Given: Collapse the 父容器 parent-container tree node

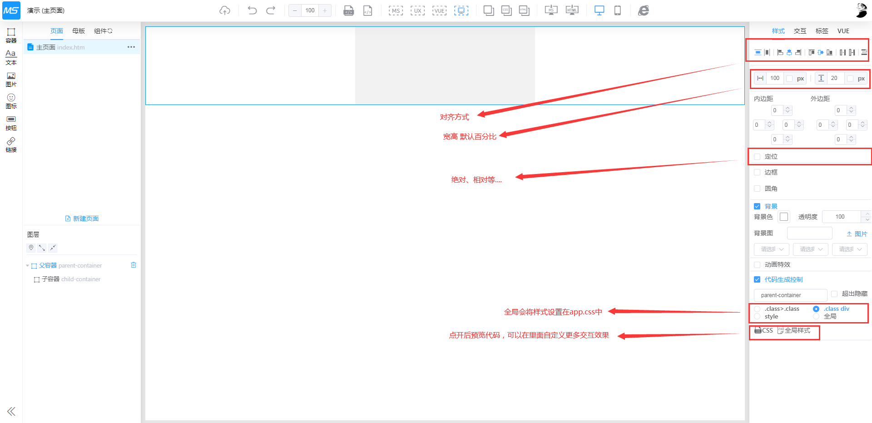Looking at the screenshot, I should point(27,266).
